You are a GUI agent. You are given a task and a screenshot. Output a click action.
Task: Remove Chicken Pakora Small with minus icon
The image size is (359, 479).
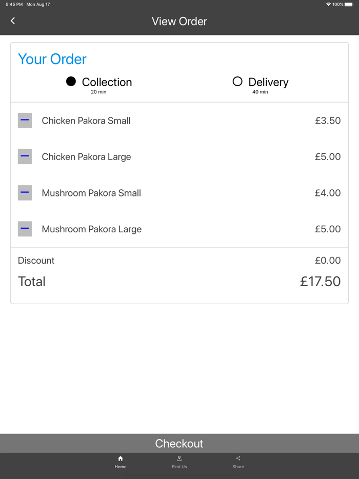point(25,121)
